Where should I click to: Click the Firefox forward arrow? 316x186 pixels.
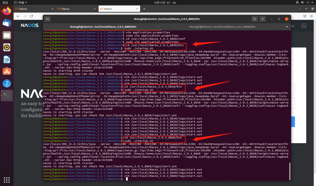[x=25, y=16]
